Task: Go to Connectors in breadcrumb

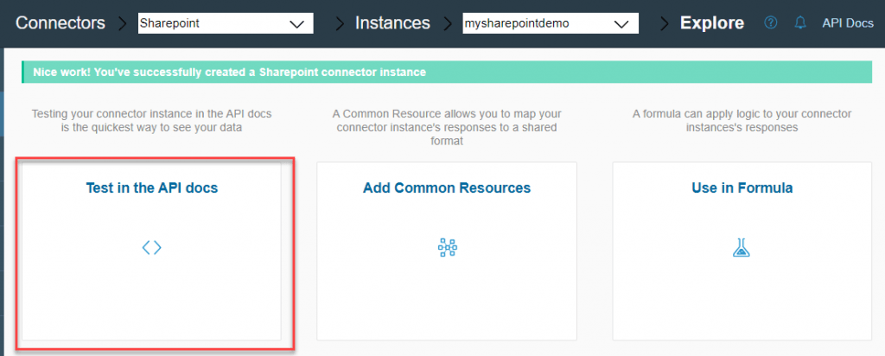Action: 60,23
